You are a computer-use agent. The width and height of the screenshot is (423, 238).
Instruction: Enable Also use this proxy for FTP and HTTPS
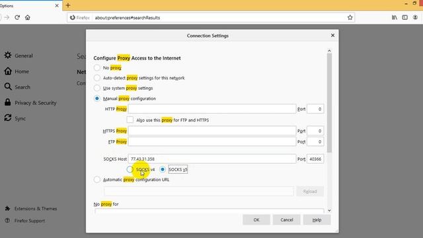click(x=130, y=120)
